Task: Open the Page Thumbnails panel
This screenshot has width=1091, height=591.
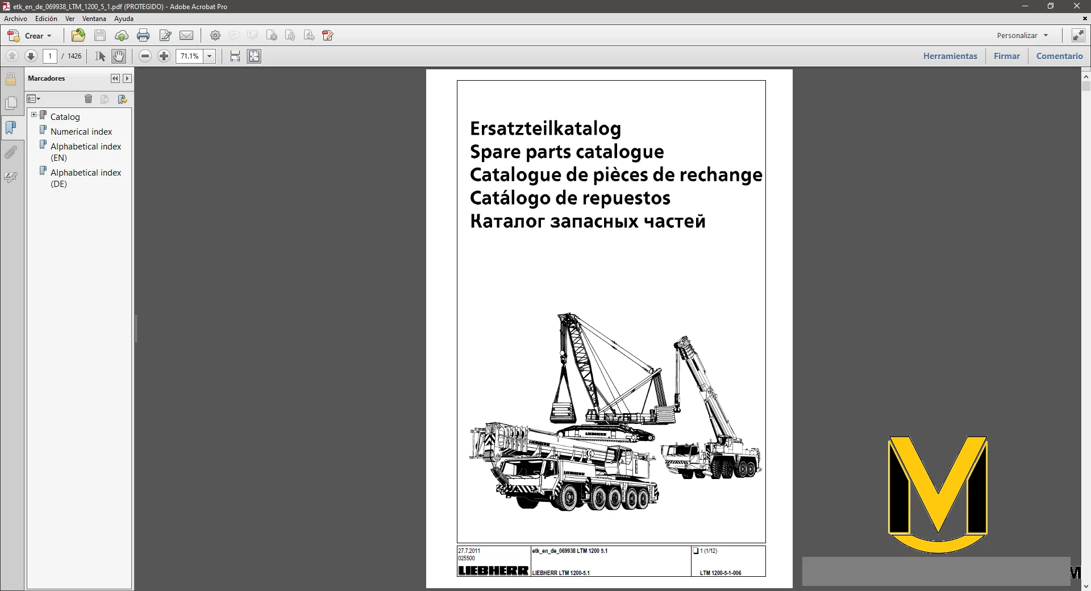Action: (x=11, y=103)
